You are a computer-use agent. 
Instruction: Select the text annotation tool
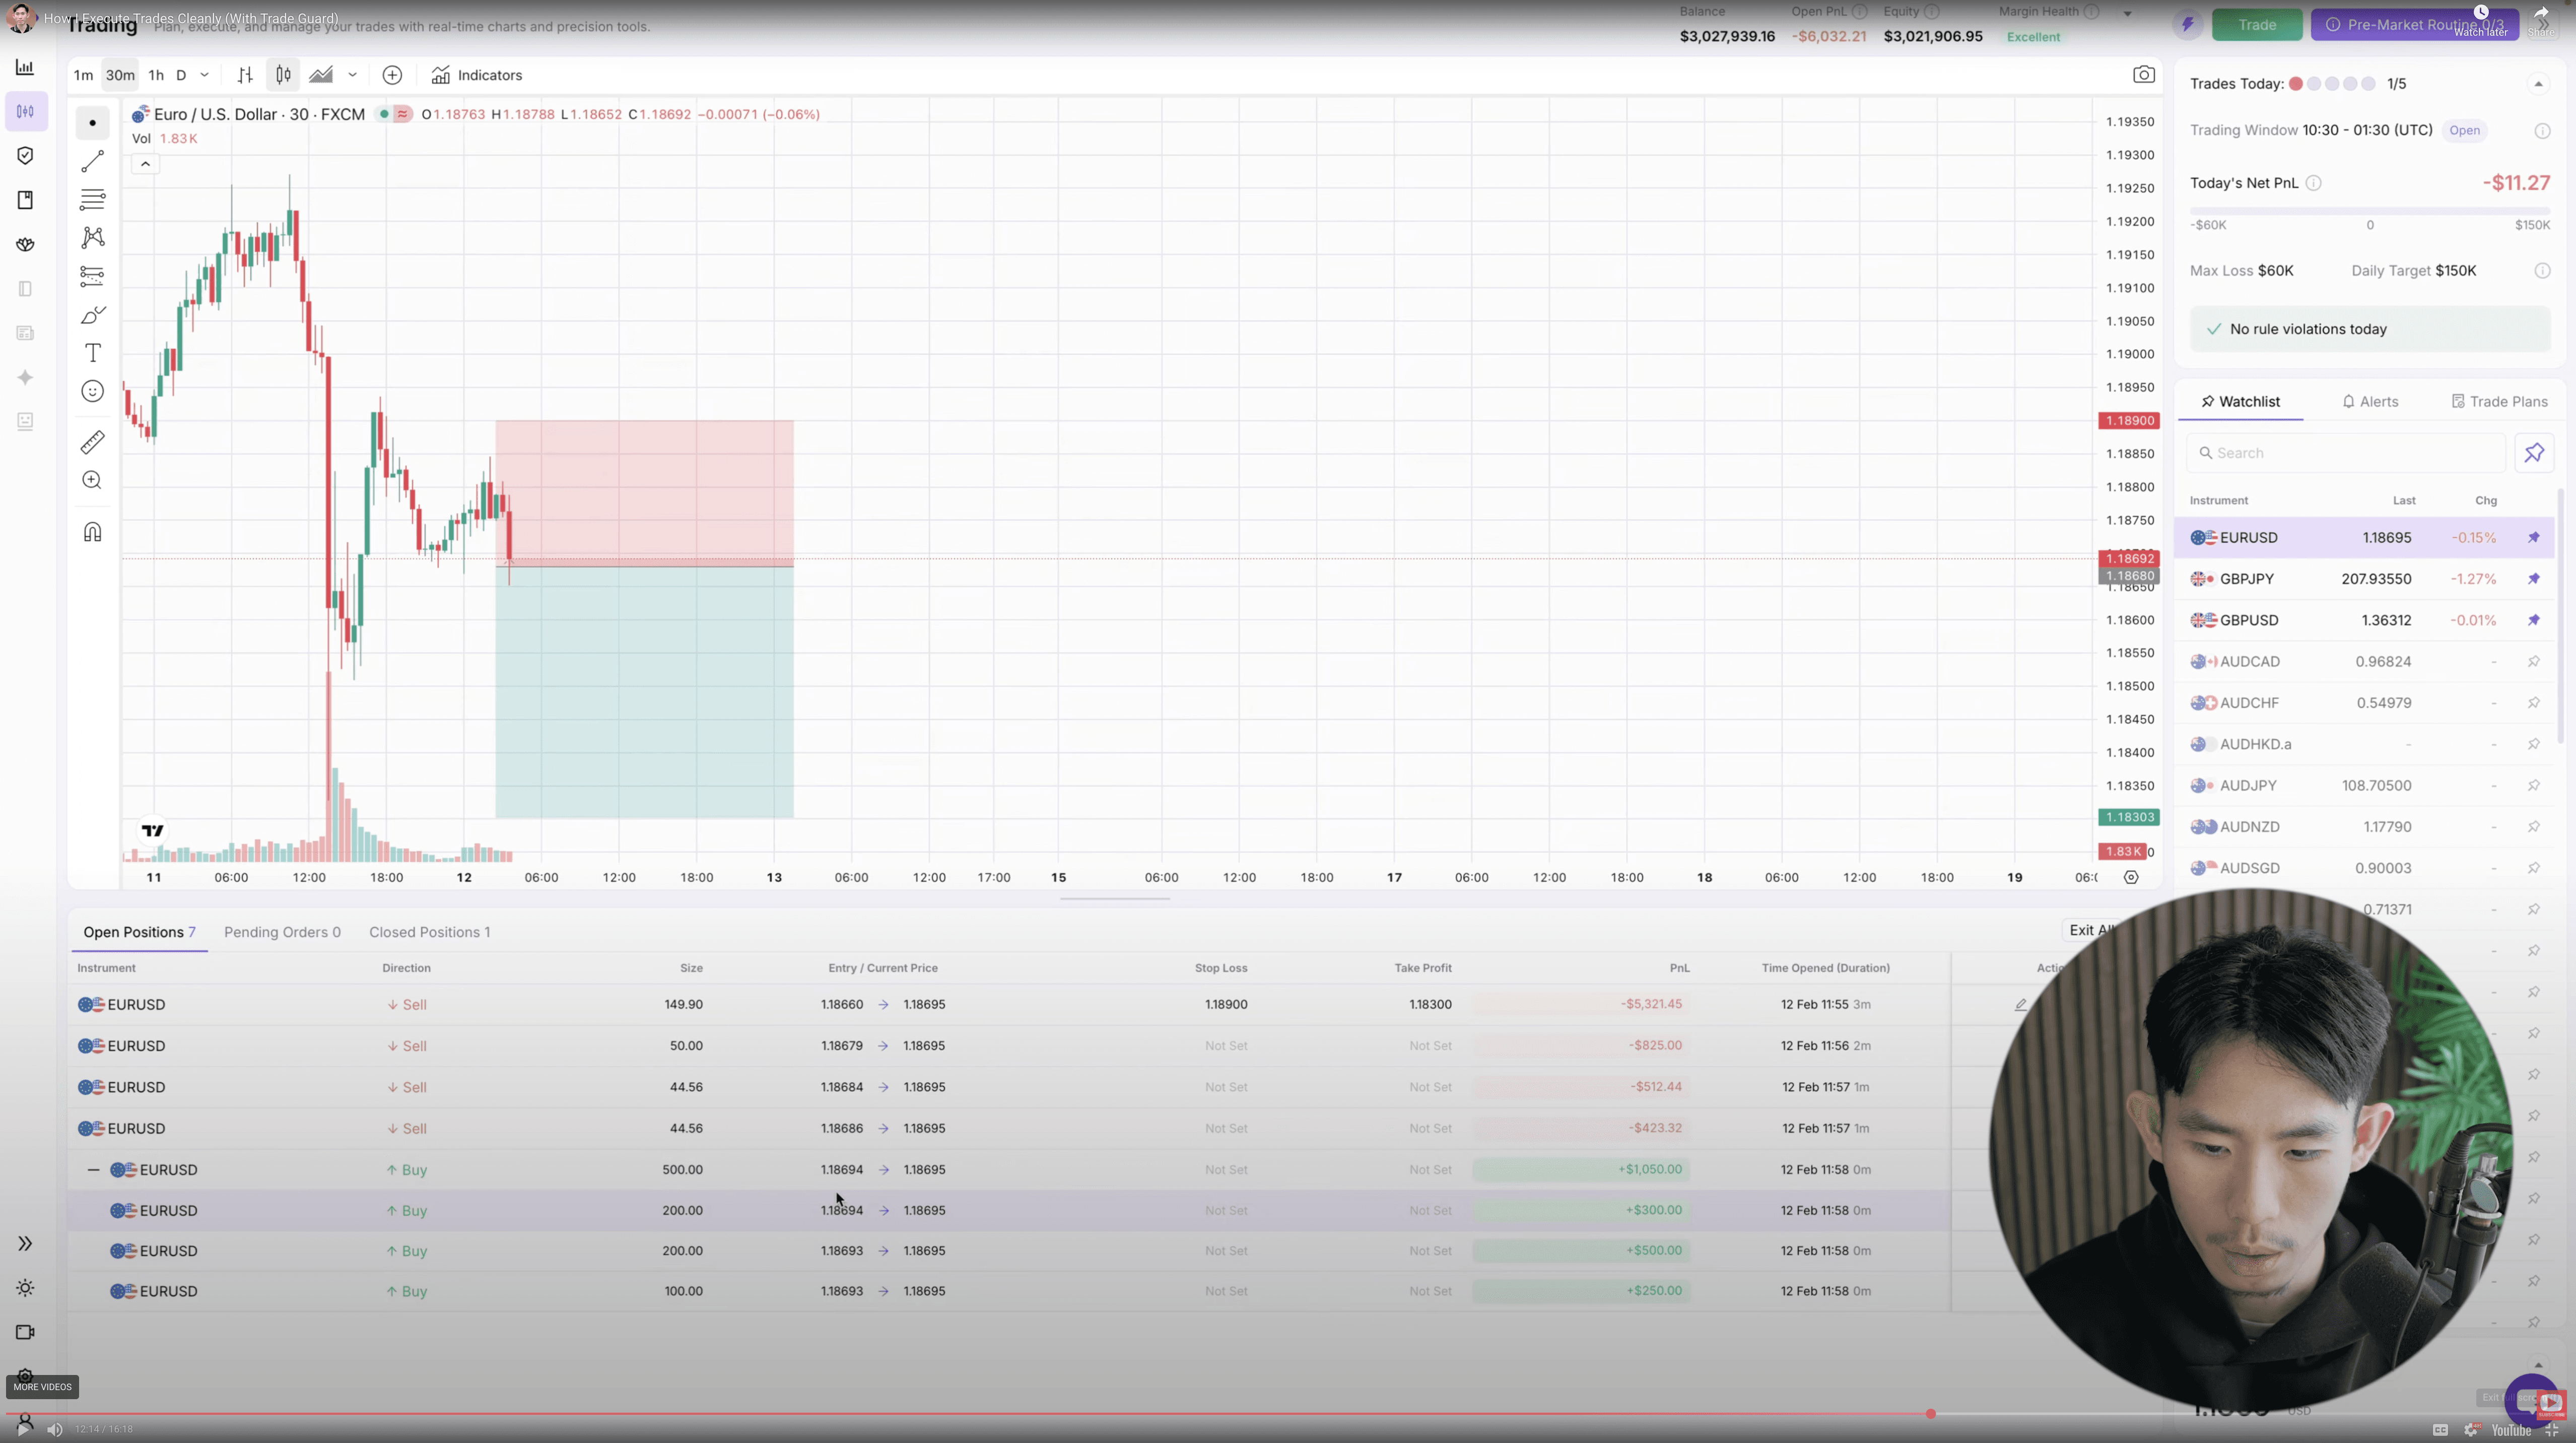(92, 353)
